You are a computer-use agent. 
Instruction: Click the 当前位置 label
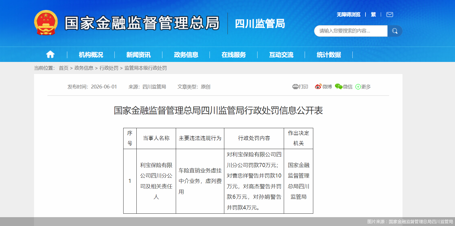click(x=44, y=68)
